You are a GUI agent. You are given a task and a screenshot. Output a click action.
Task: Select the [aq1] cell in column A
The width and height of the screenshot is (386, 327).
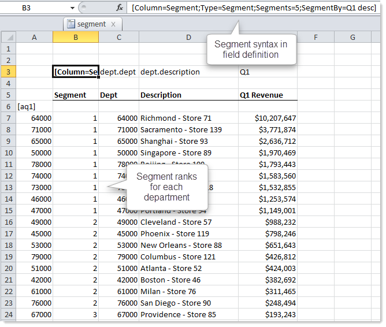pyautogui.click(x=34, y=107)
